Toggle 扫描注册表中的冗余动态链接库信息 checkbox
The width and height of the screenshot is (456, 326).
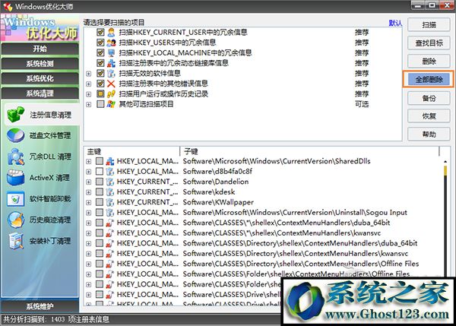[100, 63]
